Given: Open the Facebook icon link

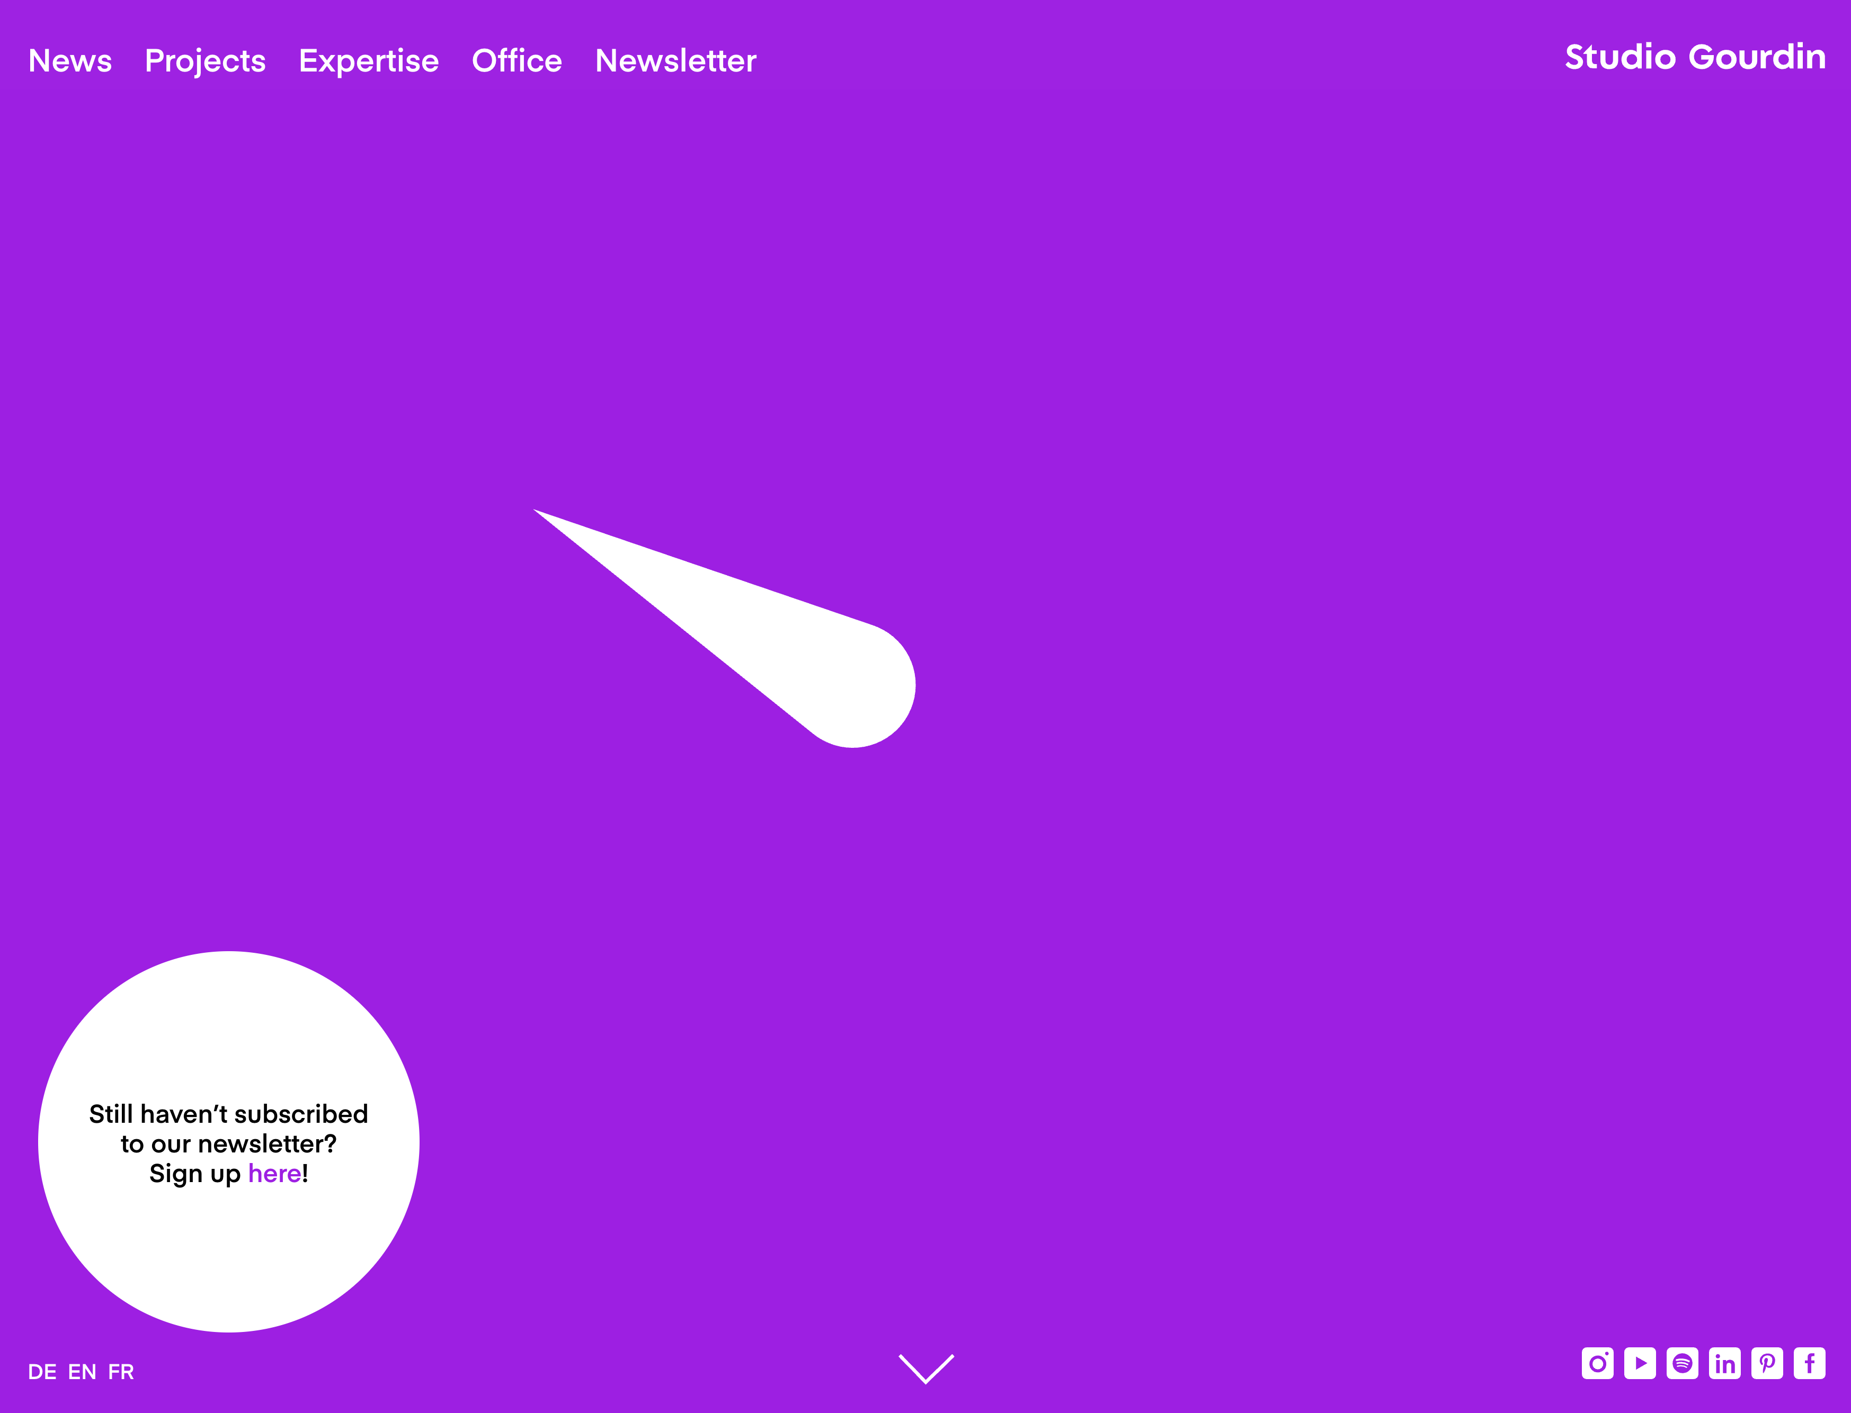Looking at the screenshot, I should 1809,1363.
